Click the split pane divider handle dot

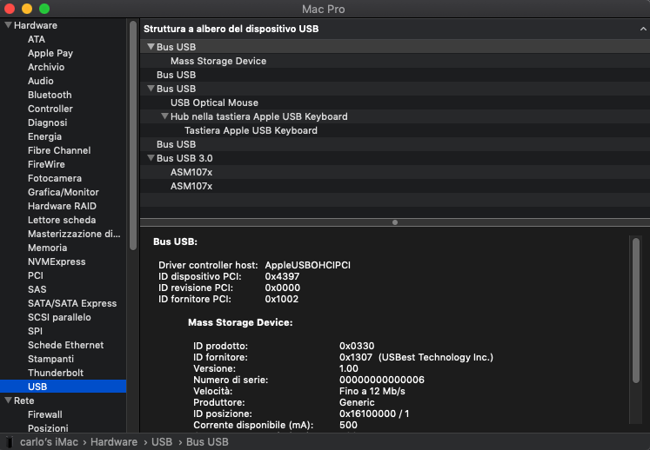395,222
